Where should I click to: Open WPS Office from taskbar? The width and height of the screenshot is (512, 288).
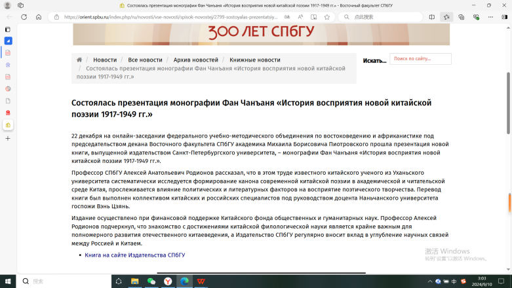(201, 281)
